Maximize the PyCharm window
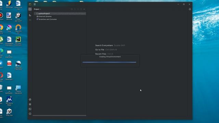The height and width of the screenshot is (123, 219). pos(184,4)
